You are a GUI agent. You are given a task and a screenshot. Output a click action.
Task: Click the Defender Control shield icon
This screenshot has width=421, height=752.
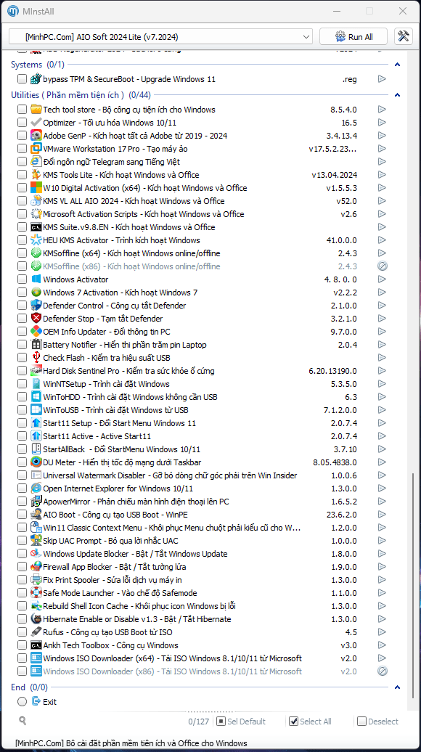(36, 306)
